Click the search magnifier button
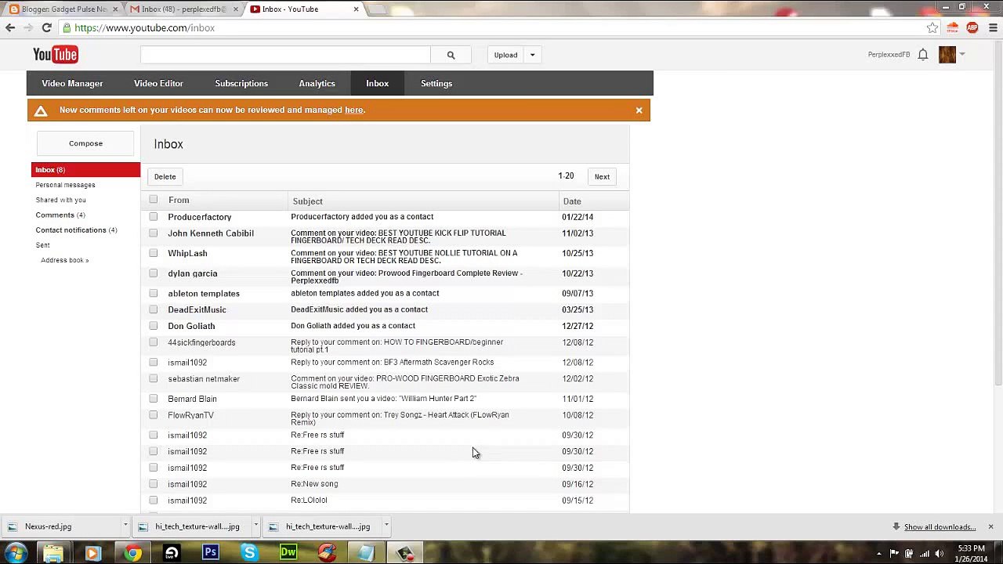This screenshot has height=564, width=1003. point(451,55)
